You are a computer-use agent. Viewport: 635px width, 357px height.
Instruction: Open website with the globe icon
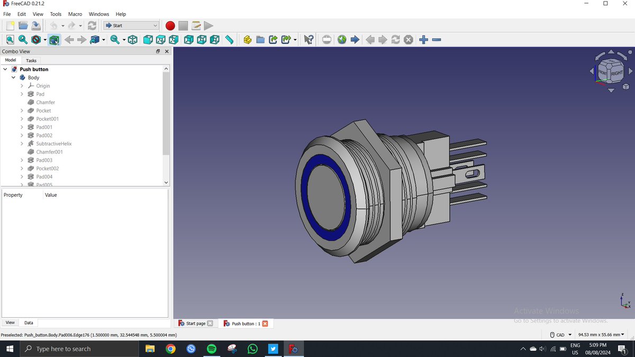(x=342, y=40)
